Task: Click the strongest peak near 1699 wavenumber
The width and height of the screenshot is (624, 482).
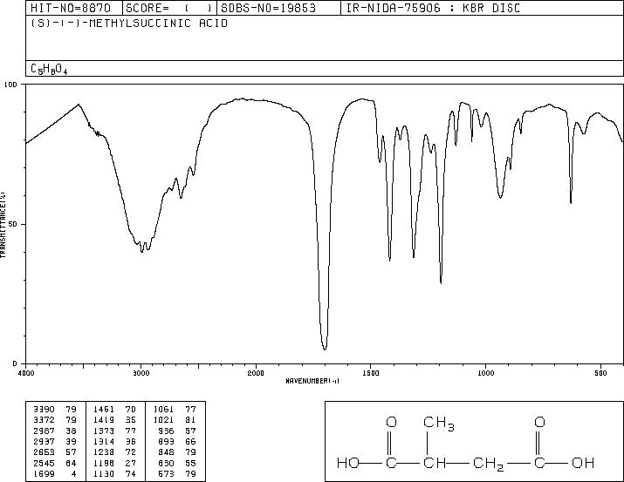Action: (x=326, y=349)
